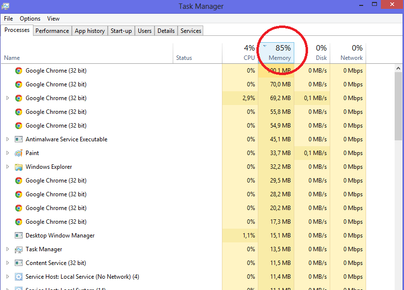
Task: Click the 15,1 MB memory value
Action: (x=280, y=236)
